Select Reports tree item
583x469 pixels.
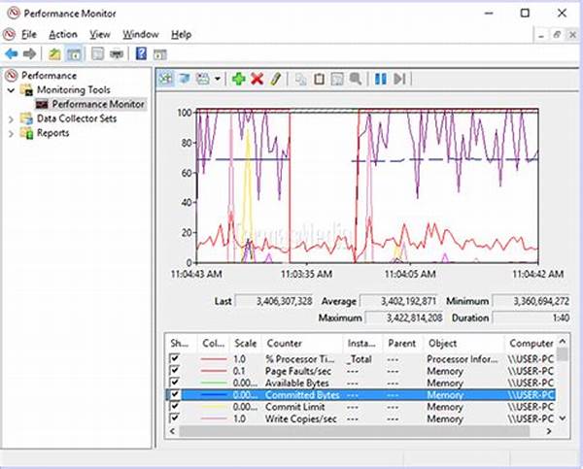[x=52, y=133]
